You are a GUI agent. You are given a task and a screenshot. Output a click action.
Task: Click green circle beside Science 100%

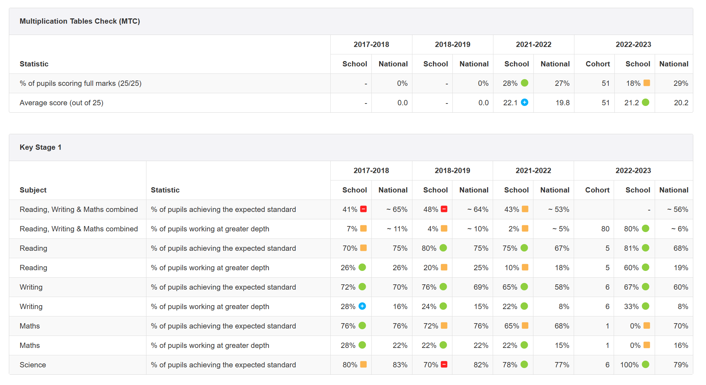(x=646, y=365)
